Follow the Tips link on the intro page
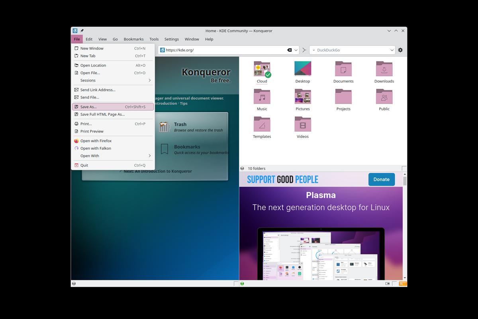The width and height of the screenshot is (478, 319). tap(184, 103)
